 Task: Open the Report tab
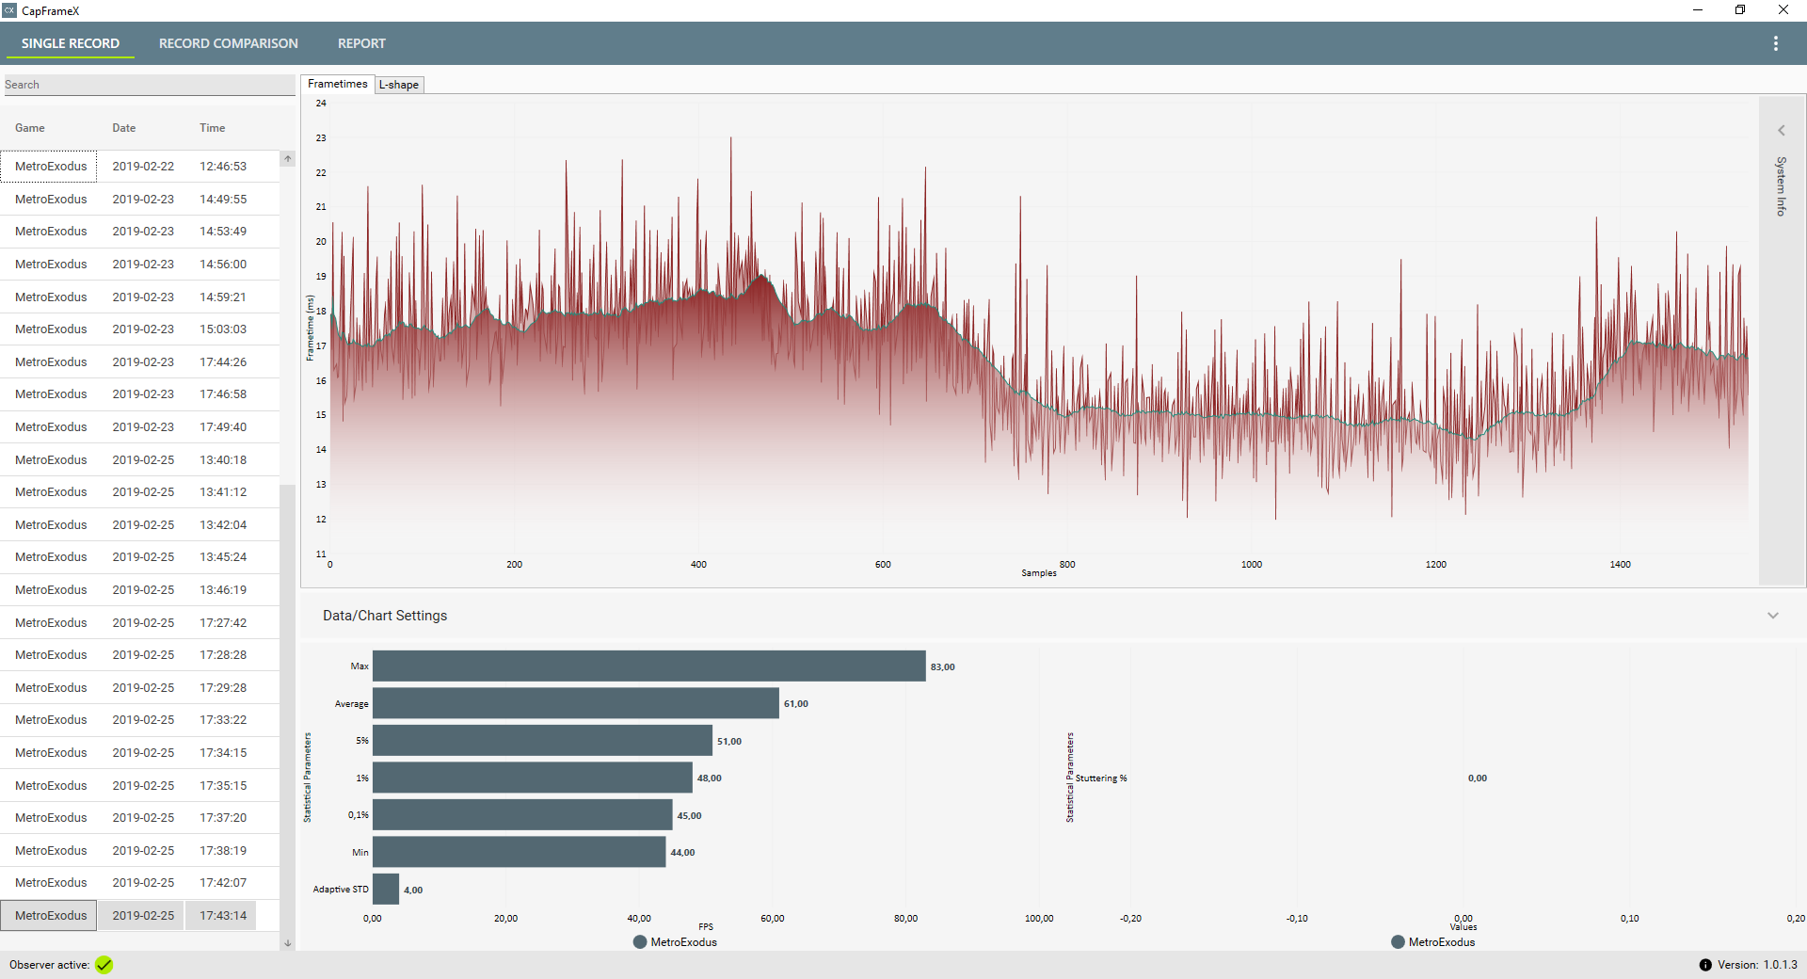coord(361,43)
